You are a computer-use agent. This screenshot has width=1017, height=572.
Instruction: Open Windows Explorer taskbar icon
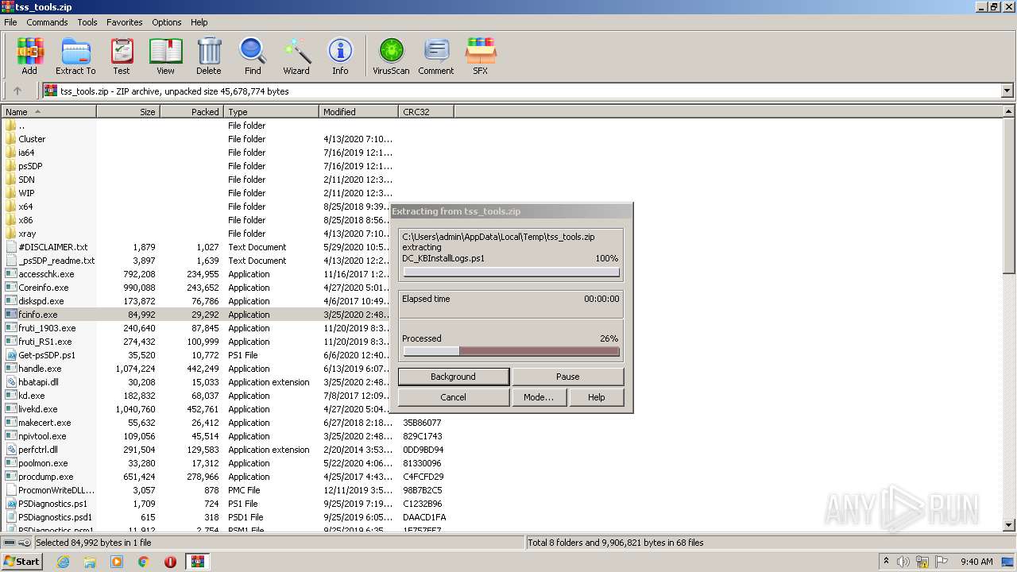pos(90,562)
